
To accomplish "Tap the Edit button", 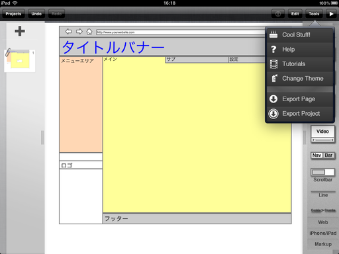I will 295,14.
